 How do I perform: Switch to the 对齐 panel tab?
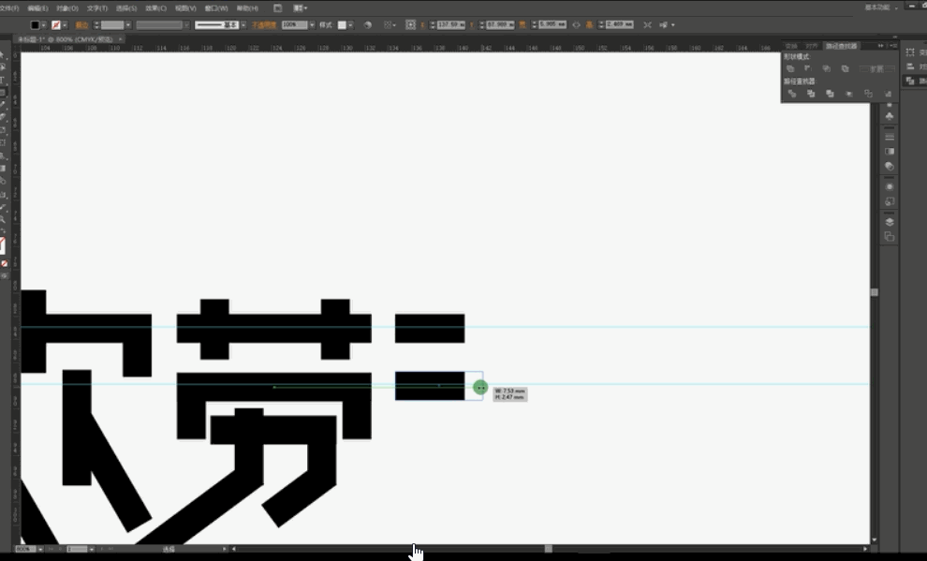[x=812, y=46]
